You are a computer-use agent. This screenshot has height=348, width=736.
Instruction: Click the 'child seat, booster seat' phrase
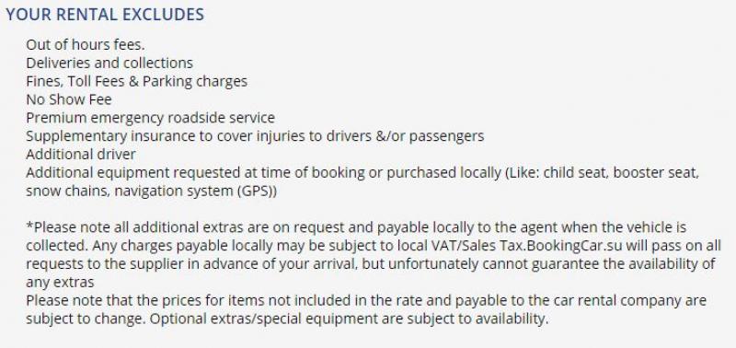coord(621,173)
